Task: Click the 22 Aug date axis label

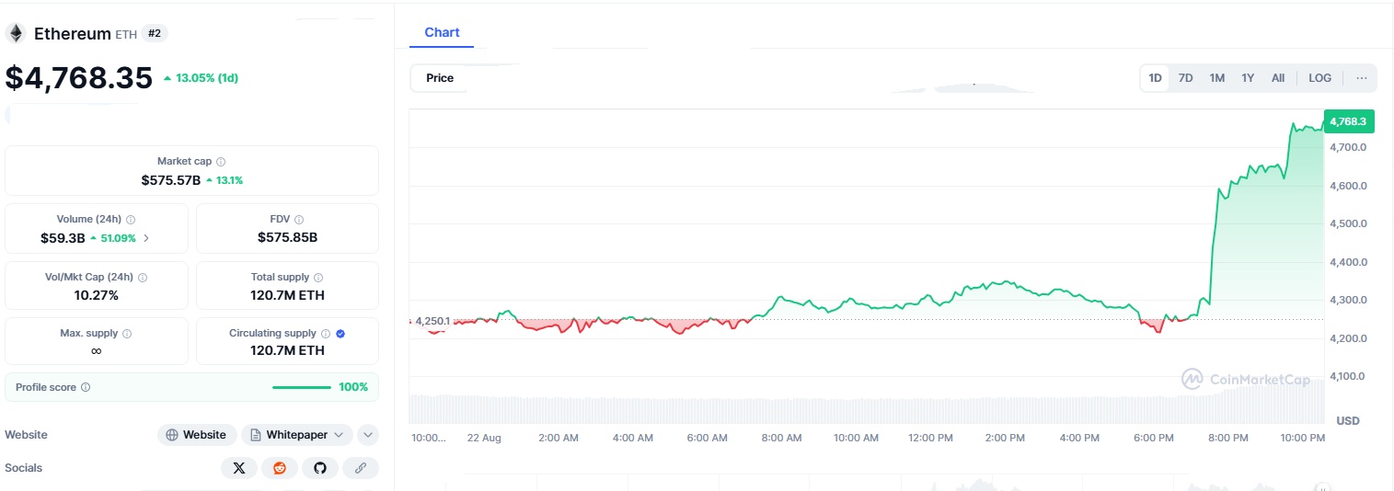Action: click(484, 438)
